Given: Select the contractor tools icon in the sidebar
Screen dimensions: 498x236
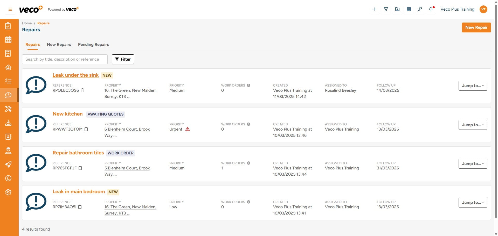Looking at the screenshot, I should pyautogui.click(x=8, y=109).
